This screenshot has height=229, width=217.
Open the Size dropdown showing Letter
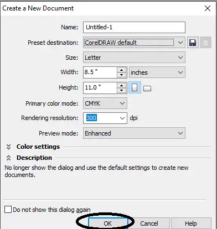coord(134,58)
